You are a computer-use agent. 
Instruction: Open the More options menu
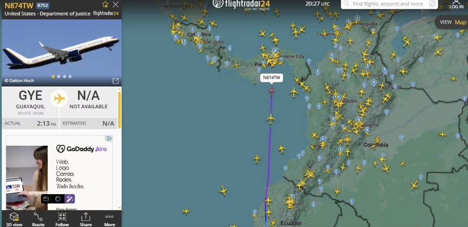click(109, 219)
